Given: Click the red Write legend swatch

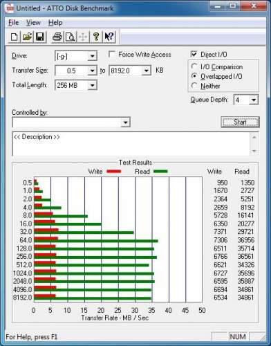Looking at the screenshot, I should pos(114,172).
